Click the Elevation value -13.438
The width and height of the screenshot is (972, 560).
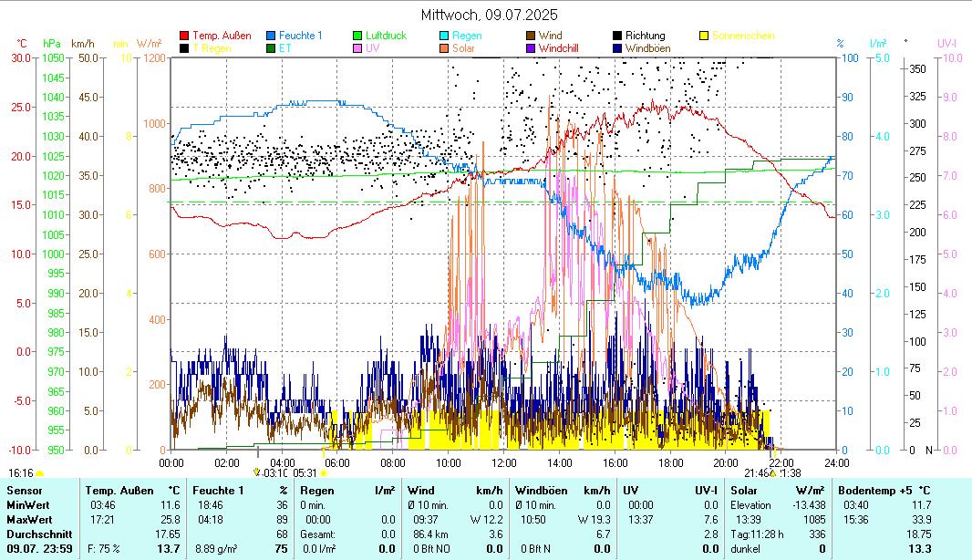pyautogui.click(x=810, y=505)
